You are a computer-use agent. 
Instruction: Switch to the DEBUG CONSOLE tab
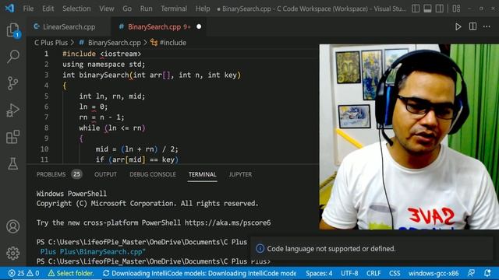pos(153,174)
